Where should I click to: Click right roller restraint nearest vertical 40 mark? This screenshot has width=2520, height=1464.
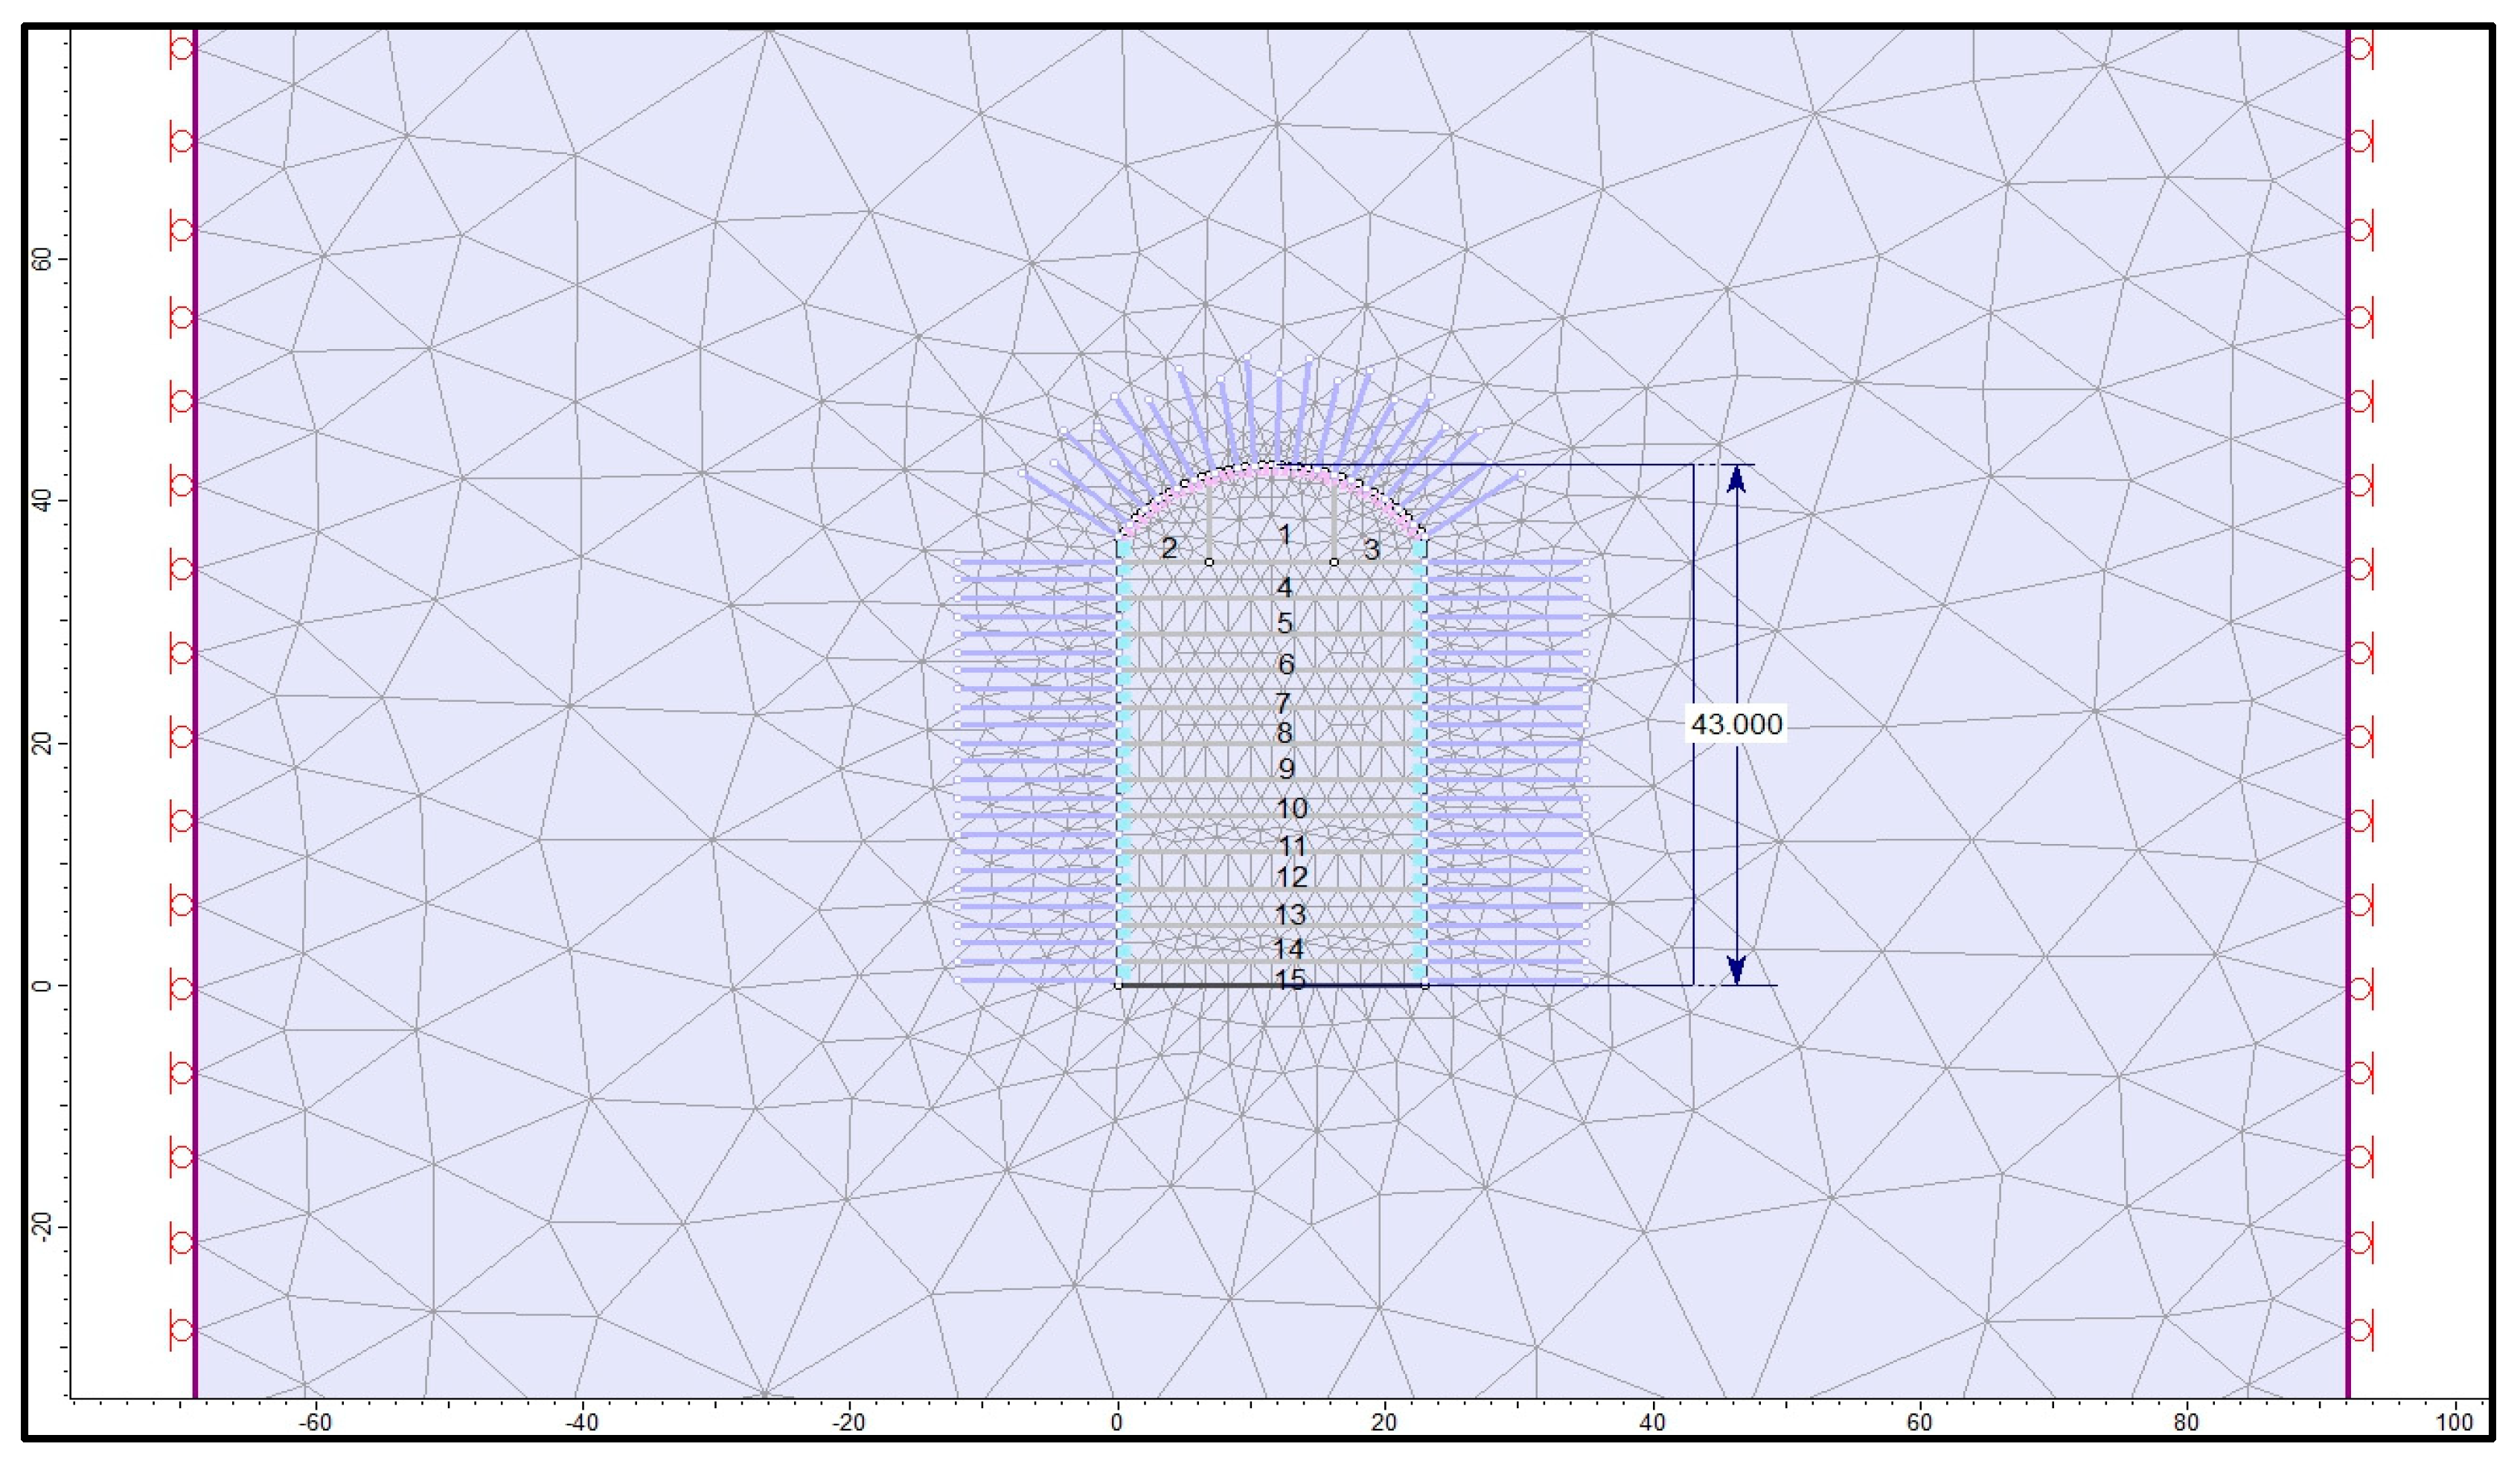click(2360, 485)
